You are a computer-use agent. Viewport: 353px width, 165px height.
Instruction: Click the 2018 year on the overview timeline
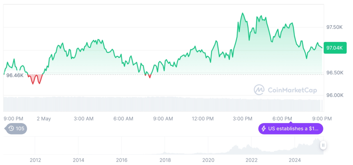coord(165,160)
